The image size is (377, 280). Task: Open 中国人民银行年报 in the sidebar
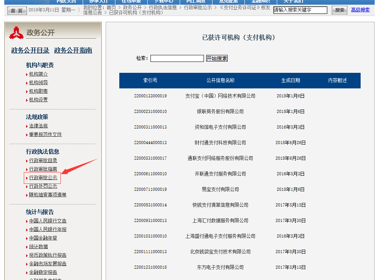[x=48, y=230]
